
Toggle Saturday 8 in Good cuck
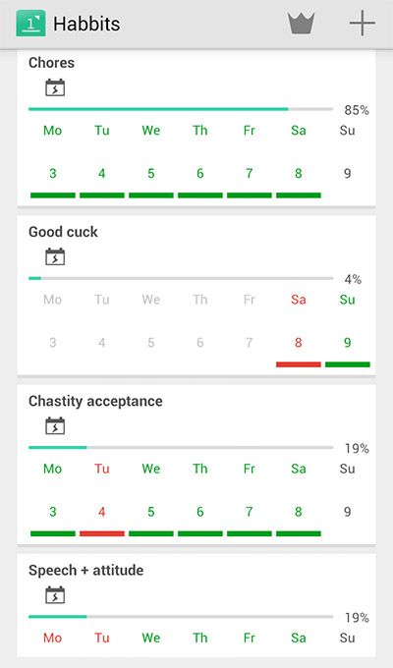point(299,343)
